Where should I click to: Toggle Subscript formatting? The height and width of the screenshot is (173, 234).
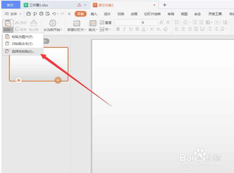coord(159,29)
